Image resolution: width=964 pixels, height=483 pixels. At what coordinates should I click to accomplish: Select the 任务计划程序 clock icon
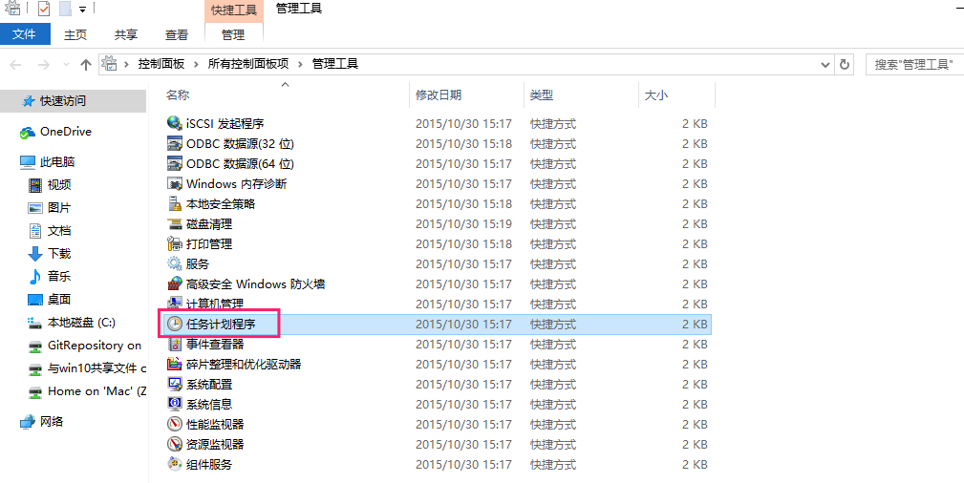point(175,324)
